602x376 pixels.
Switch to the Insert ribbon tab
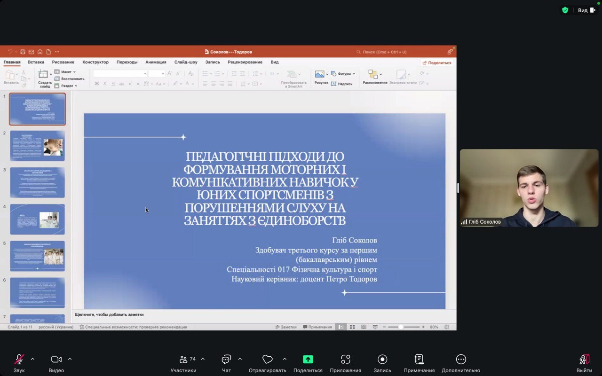tap(36, 62)
